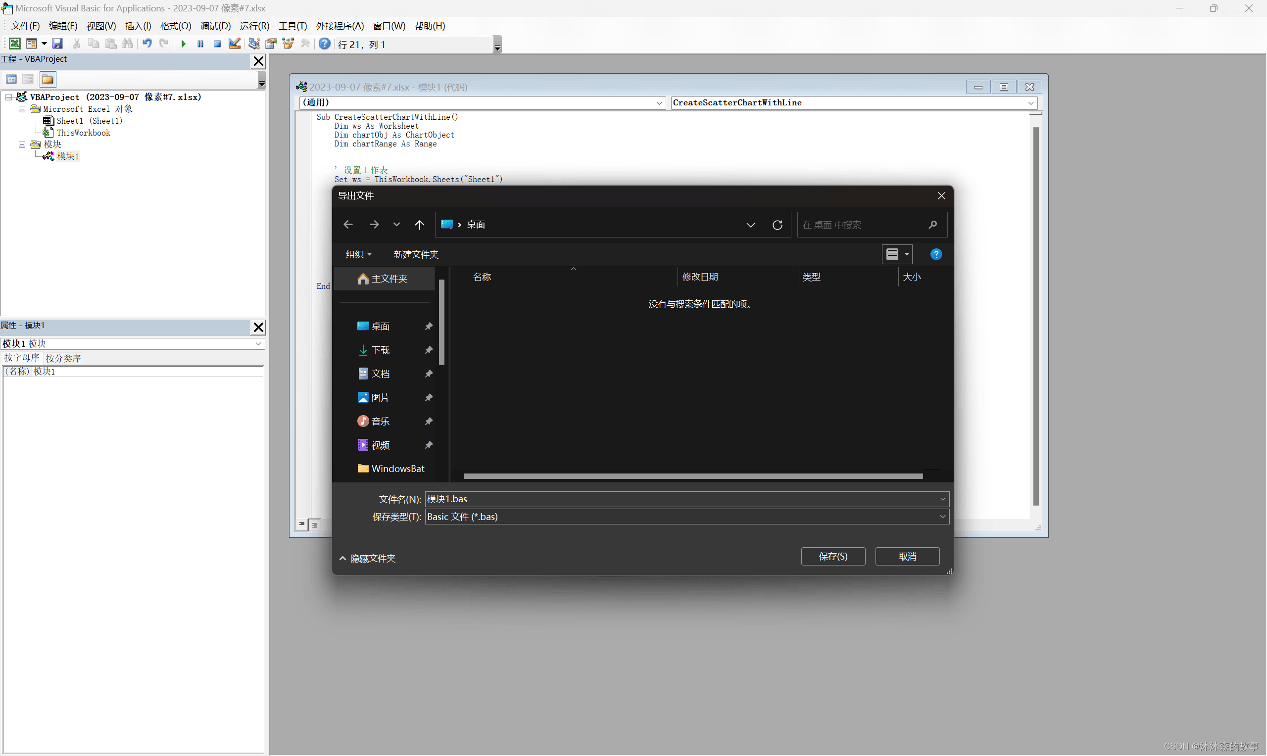This screenshot has height=756, width=1267.
Task: Toggle Folders view in project panel
Action: (x=48, y=79)
